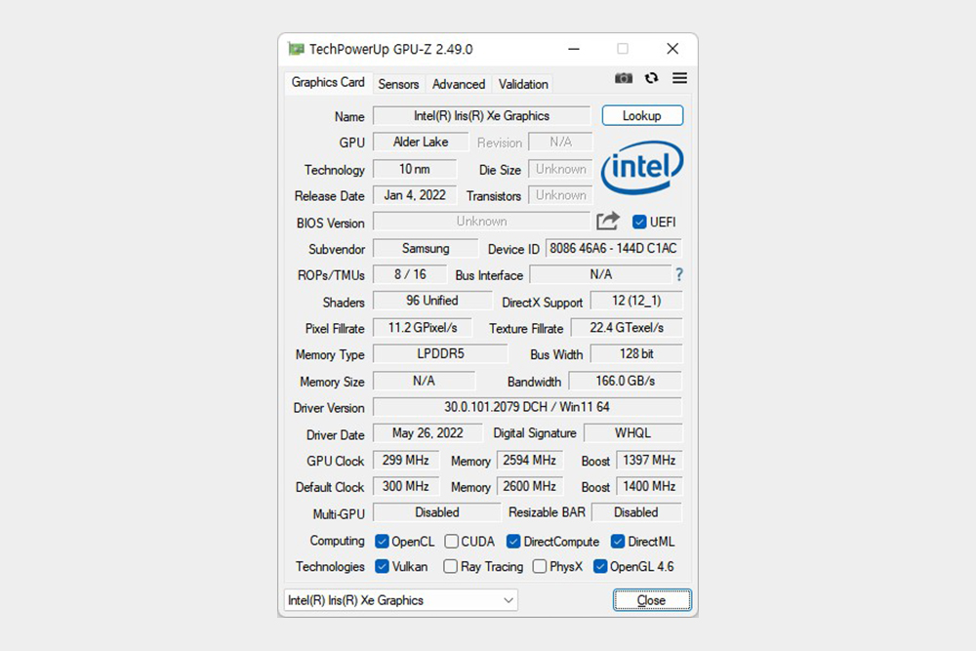Click the Digital Signature field WHQL
Viewport: 976px width, 651px height.
pyautogui.click(x=633, y=433)
